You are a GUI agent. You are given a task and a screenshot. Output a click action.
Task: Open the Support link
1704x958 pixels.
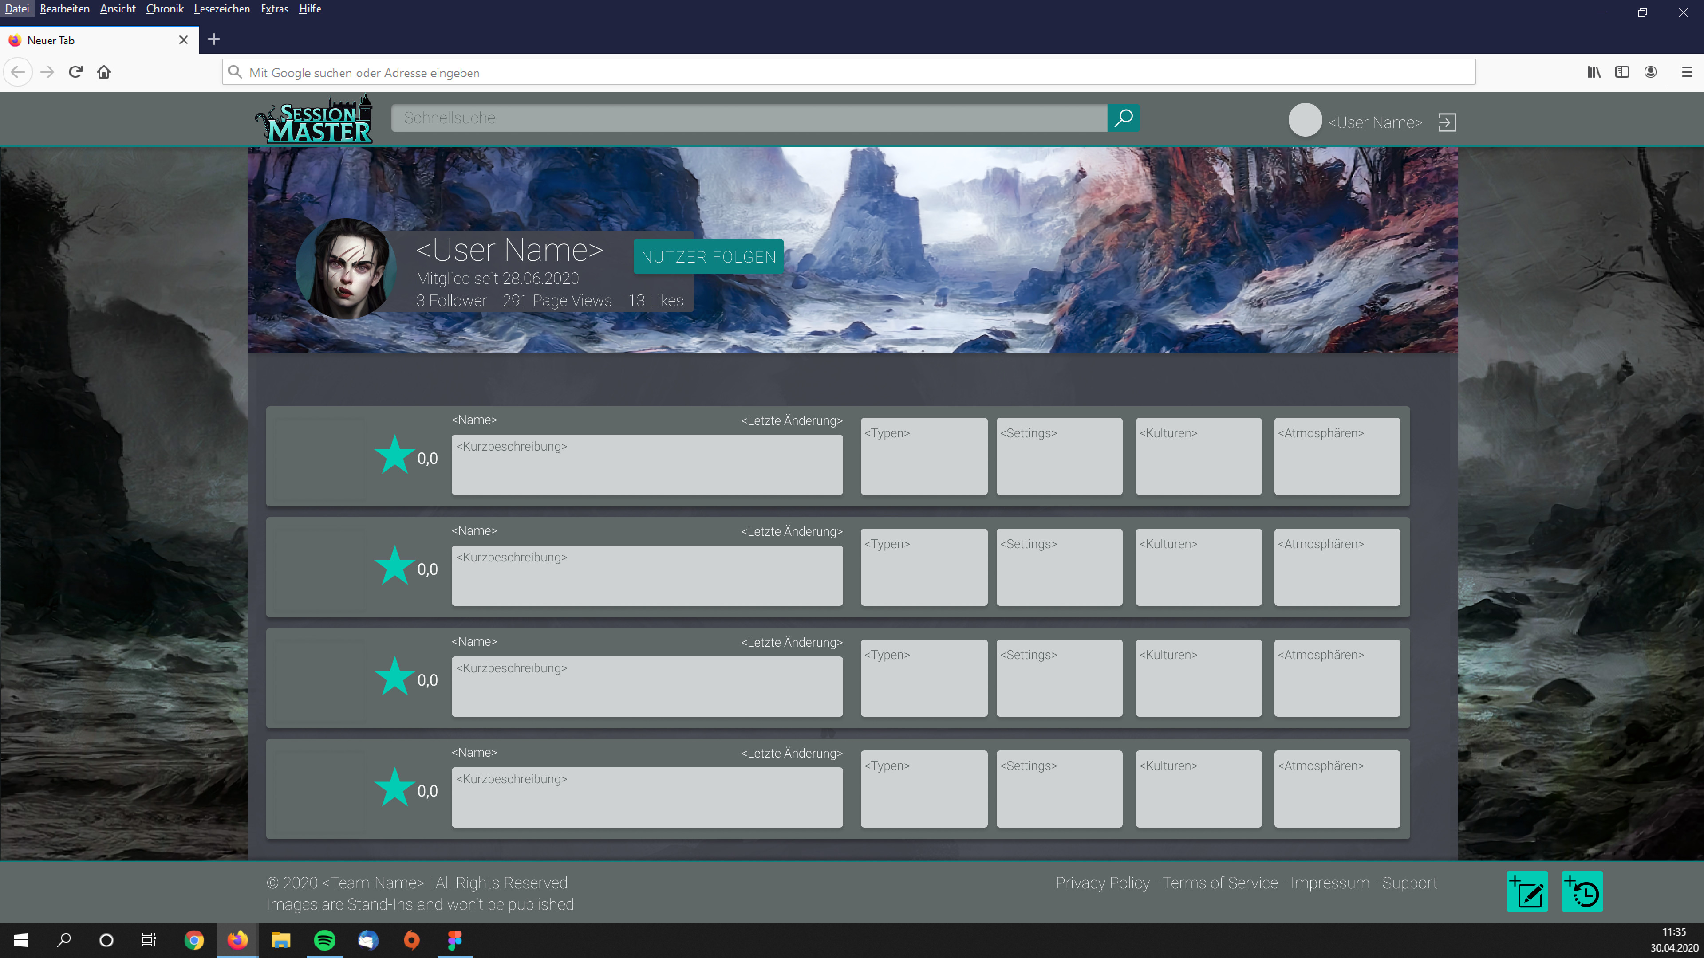1409,883
